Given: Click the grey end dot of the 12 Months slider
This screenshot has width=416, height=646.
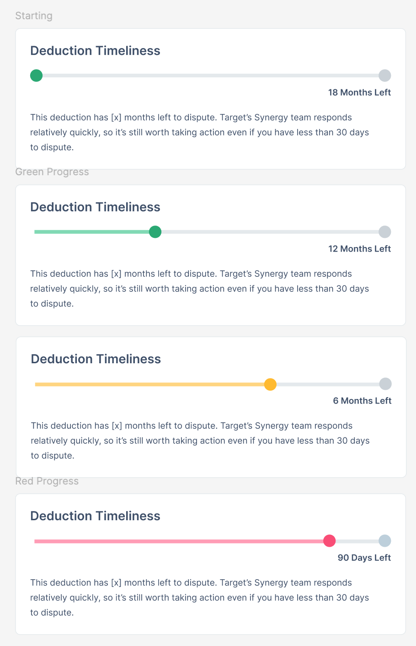Looking at the screenshot, I should point(385,232).
